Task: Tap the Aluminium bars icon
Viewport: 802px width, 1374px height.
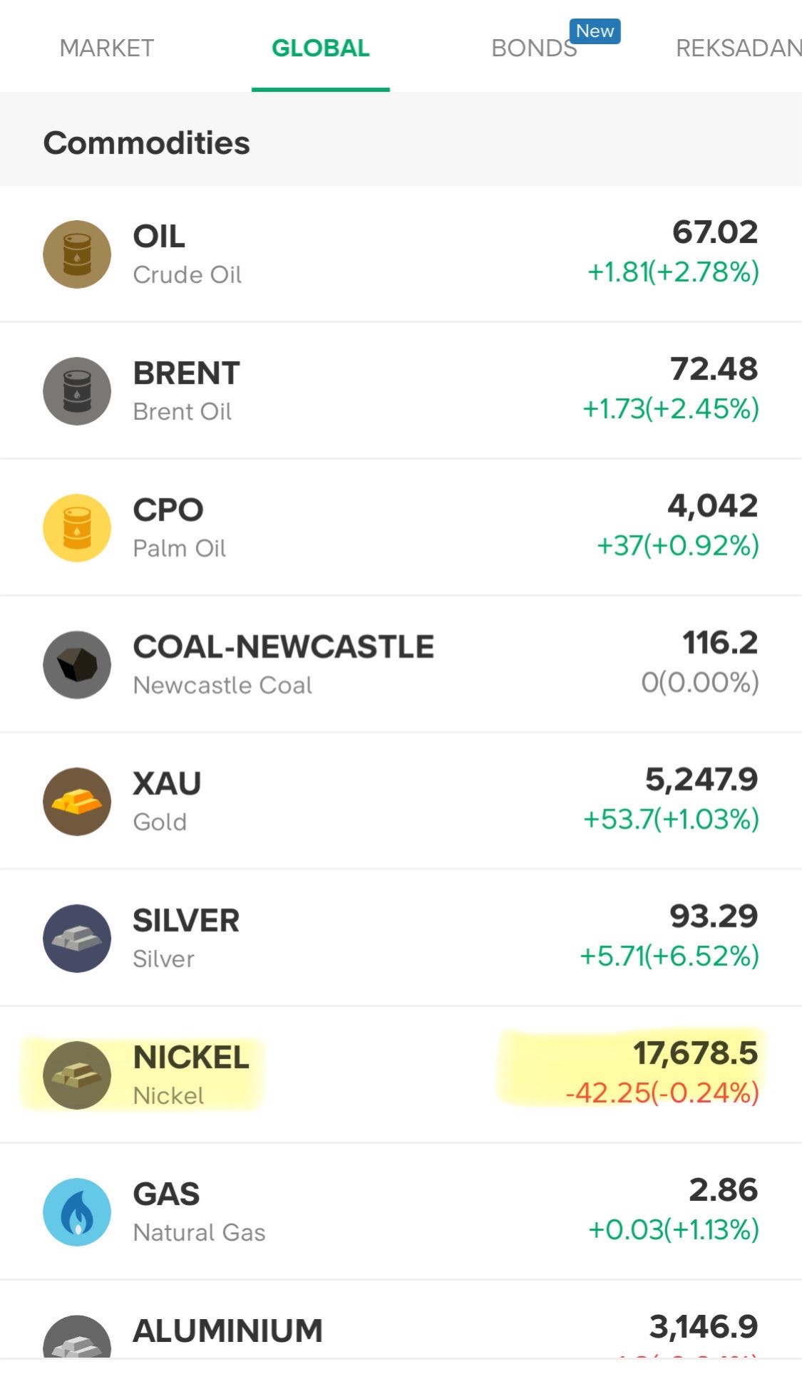Action: pos(77,1338)
